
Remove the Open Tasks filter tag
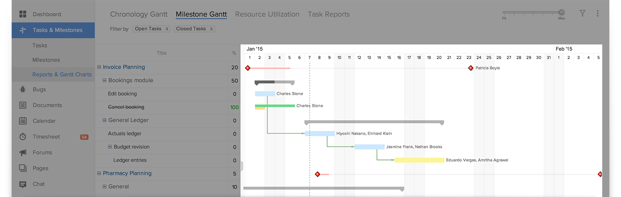pos(167,29)
